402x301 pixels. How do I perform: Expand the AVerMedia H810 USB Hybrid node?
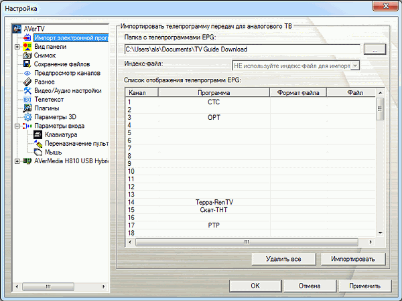coord(17,161)
